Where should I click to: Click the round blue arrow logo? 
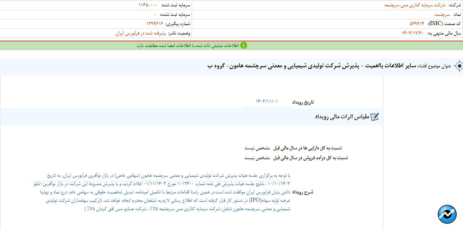(x=447, y=214)
